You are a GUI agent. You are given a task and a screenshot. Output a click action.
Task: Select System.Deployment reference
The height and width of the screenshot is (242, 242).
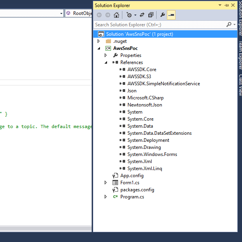click(148, 140)
